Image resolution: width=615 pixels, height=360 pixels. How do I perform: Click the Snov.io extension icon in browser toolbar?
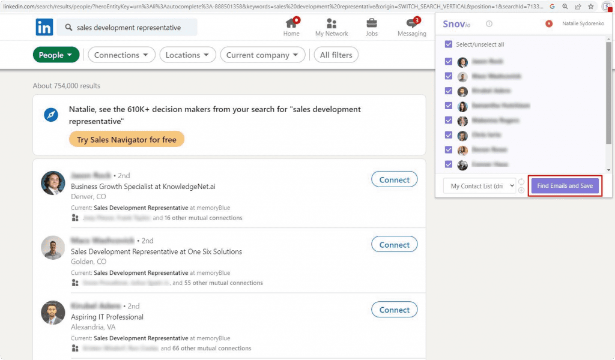[x=607, y=6]
